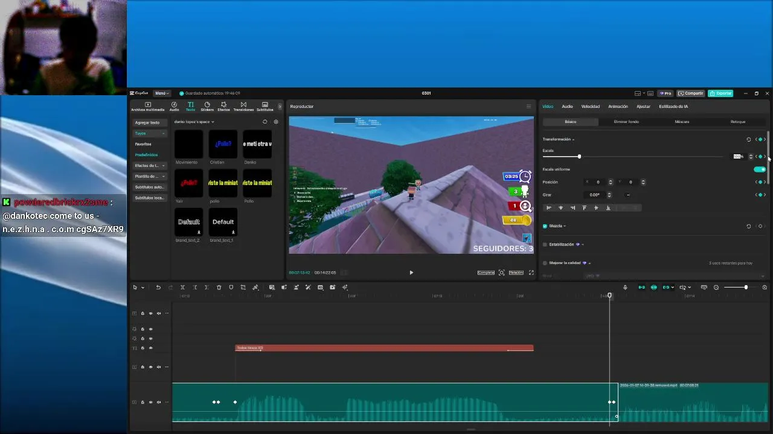Viewport: 773px width, 434px height.
Task: Open the Transiciones panel
Action: 243,107
